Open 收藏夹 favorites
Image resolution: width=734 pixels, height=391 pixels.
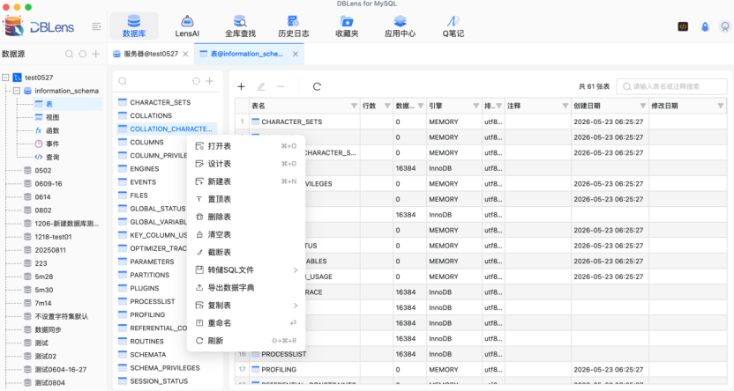[347, 26]
